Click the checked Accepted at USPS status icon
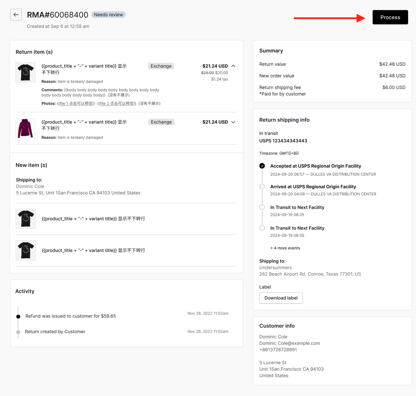 tap(262, 166)
